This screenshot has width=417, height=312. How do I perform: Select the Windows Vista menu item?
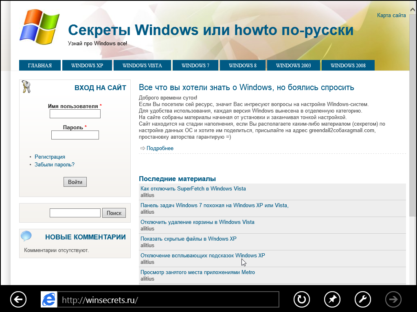142,65
